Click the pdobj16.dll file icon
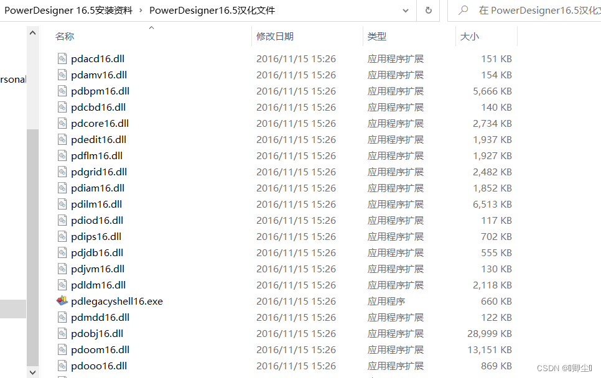This screenshot has height=378, width=601. (x=62, y=333)
